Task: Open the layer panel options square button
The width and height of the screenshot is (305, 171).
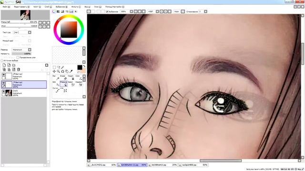Action: (47, 65)
